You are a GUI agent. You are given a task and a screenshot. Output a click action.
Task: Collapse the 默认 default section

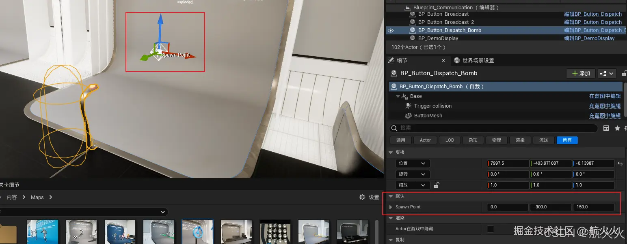point(391,196)
